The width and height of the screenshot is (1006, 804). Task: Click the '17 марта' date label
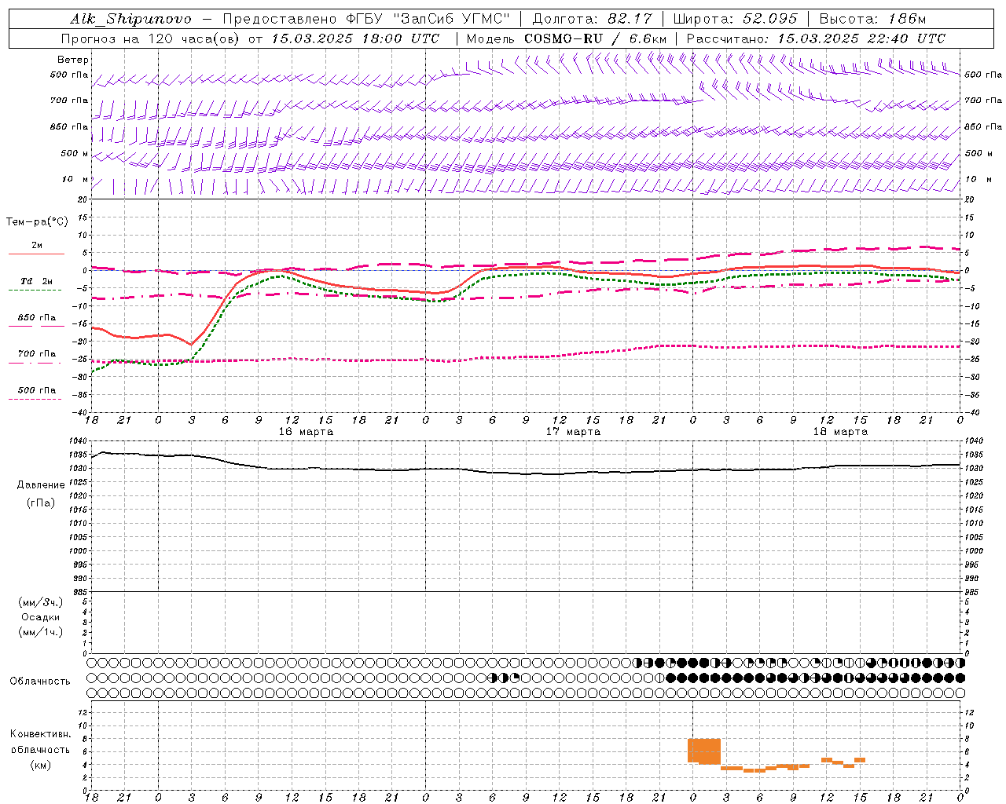point(573,431)
